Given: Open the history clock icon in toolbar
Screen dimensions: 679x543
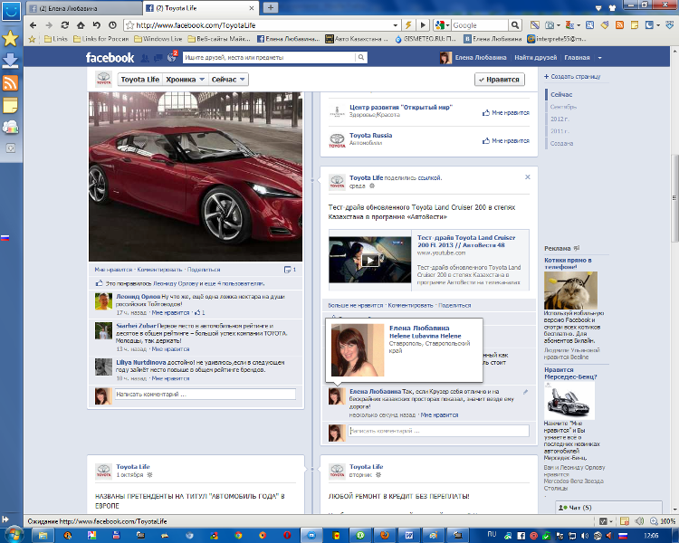Looking at the screenshot, I should tap(112, 25).
